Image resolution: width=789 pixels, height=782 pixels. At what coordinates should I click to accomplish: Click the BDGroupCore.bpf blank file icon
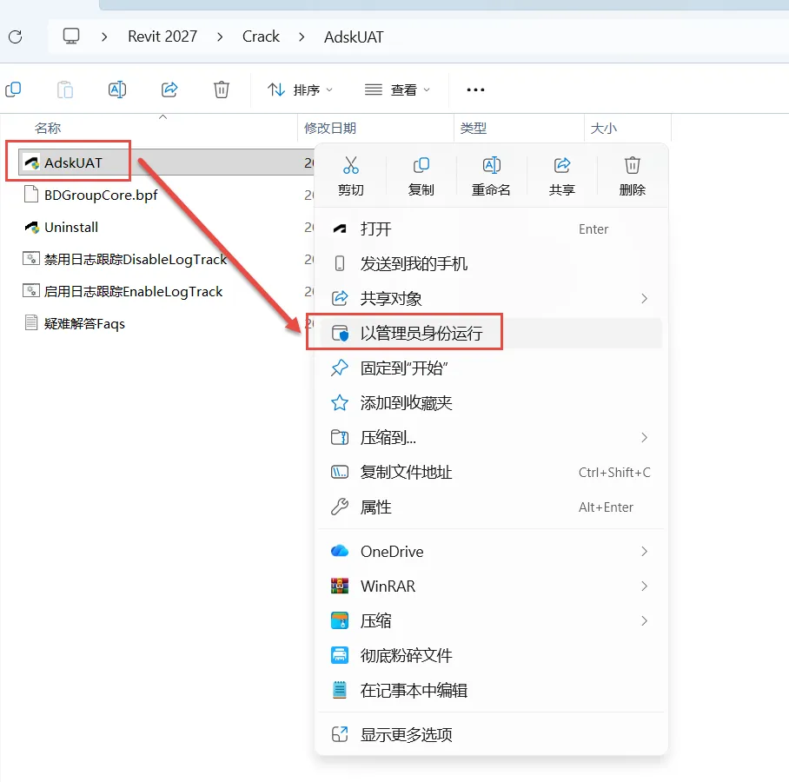click(31, 195)
